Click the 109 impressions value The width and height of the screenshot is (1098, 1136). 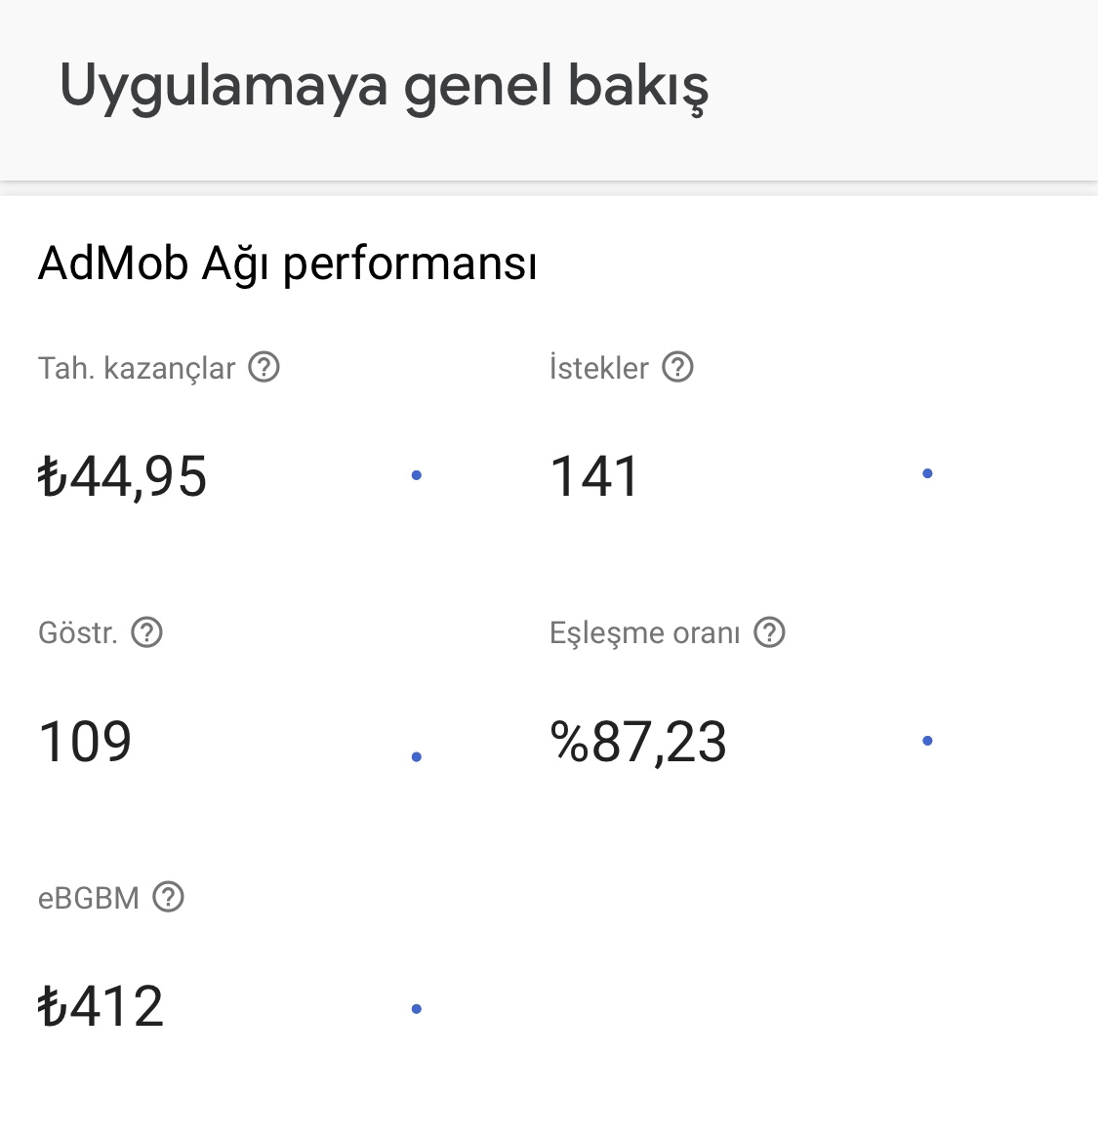pyautogui.click(x=85, y=741)
